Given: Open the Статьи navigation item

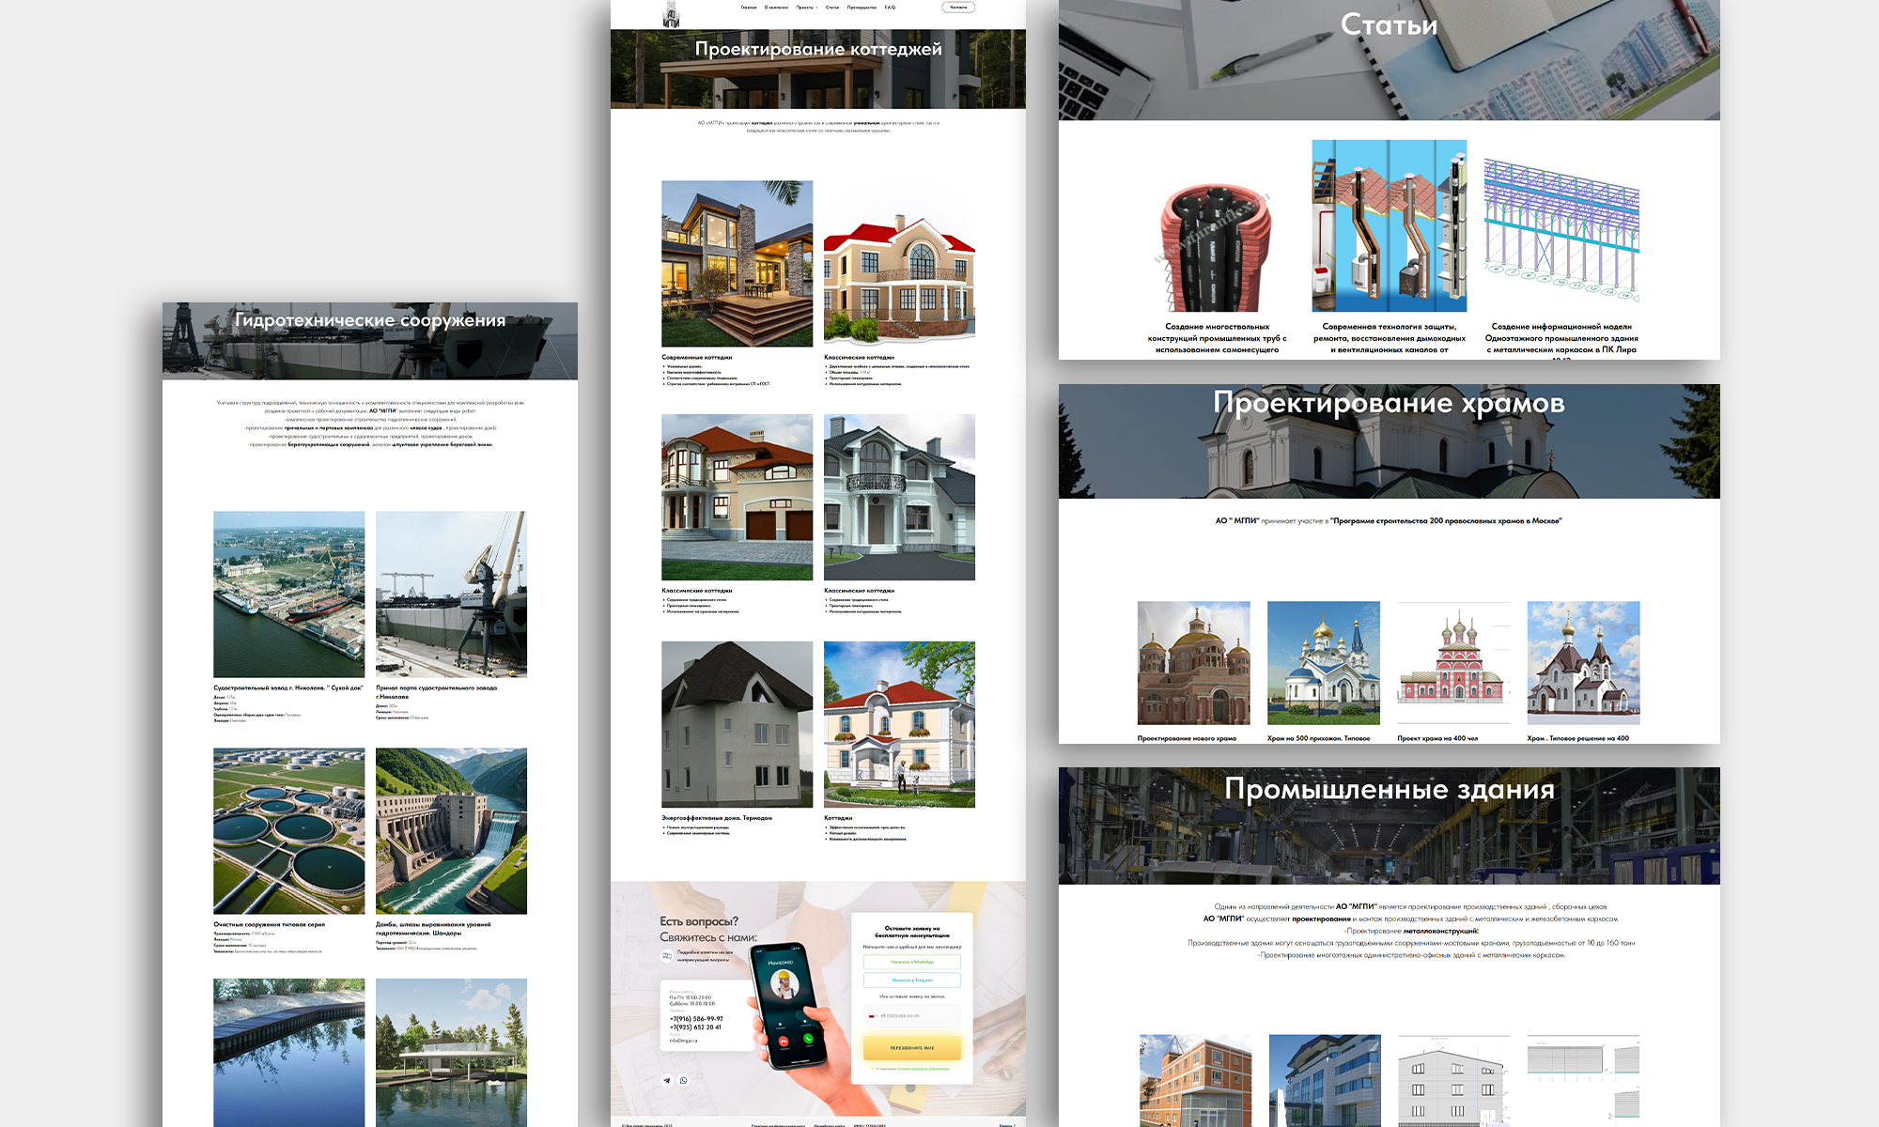Looking at the screenshot, I should point(832,8).
